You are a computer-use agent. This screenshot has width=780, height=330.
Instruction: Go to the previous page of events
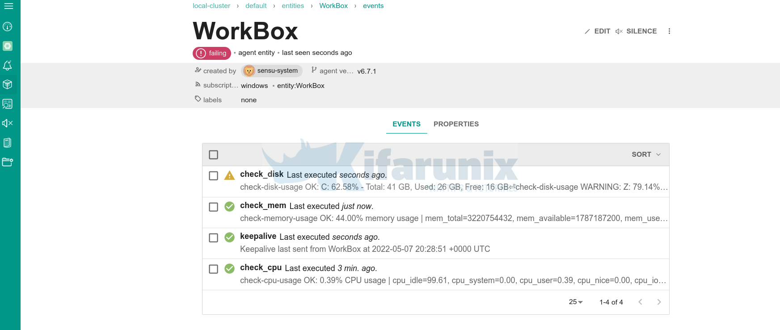(x=640, y=302)
